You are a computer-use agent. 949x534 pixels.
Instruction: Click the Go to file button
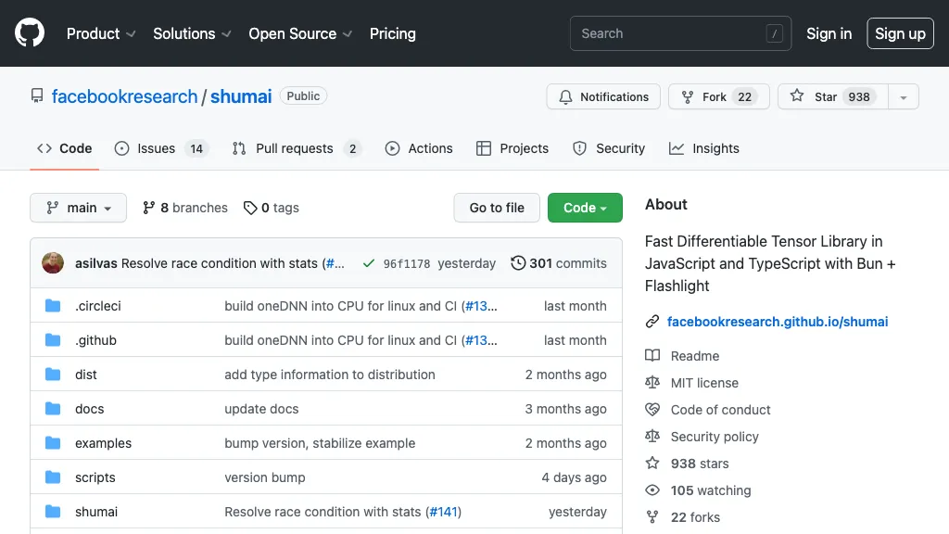[x=497, y=208]
